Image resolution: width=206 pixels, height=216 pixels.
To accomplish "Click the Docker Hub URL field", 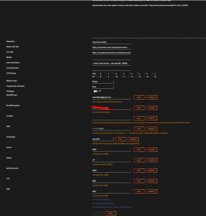I will 111,48.
